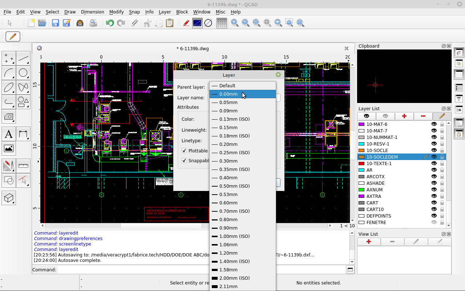Click Add View plus button
This screenshot has width=465, height=291.
coord(369,242)
